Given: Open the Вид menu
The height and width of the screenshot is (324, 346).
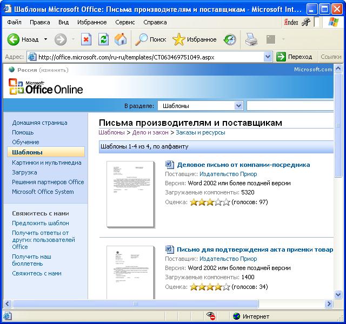Looking at the screenshot, I should point(64,22).
